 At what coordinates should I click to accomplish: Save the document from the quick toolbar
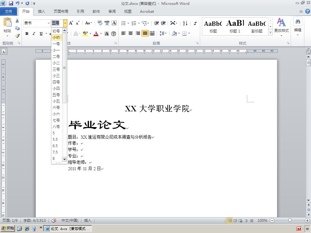pos(11,3)
